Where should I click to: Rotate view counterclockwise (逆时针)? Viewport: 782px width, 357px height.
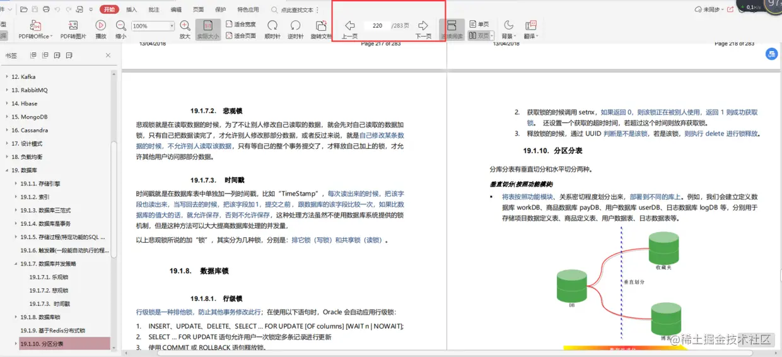click(x=295, y=29)
